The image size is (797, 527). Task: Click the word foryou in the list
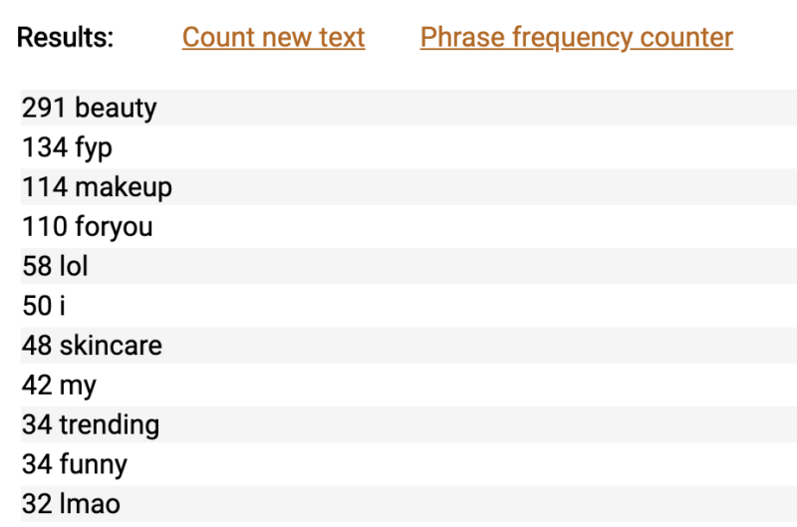pyautogui.click(x=114, y=227)
